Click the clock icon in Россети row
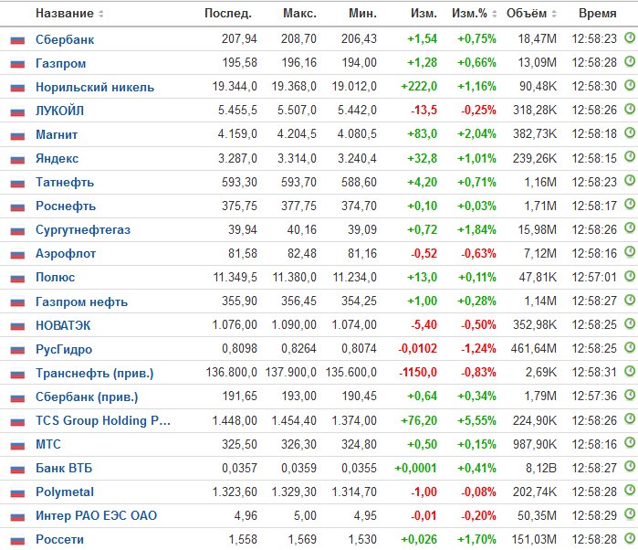The image size is (638, 550). click(x=630, y=538)
